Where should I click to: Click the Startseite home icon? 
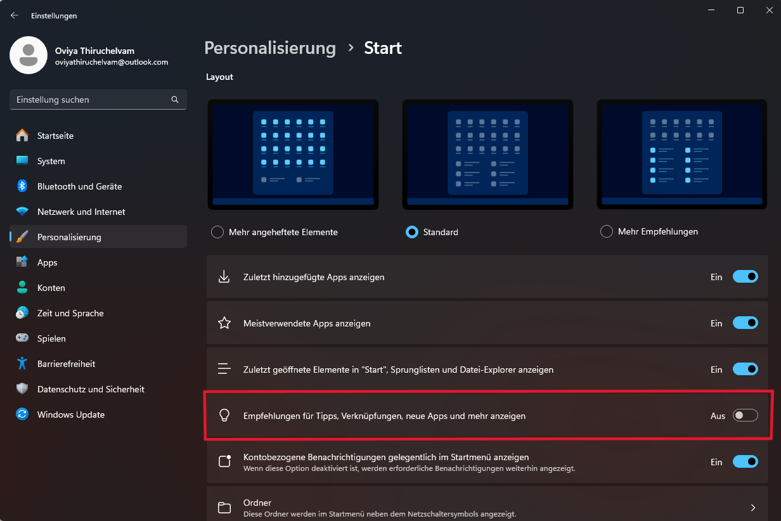click(22, 136)
